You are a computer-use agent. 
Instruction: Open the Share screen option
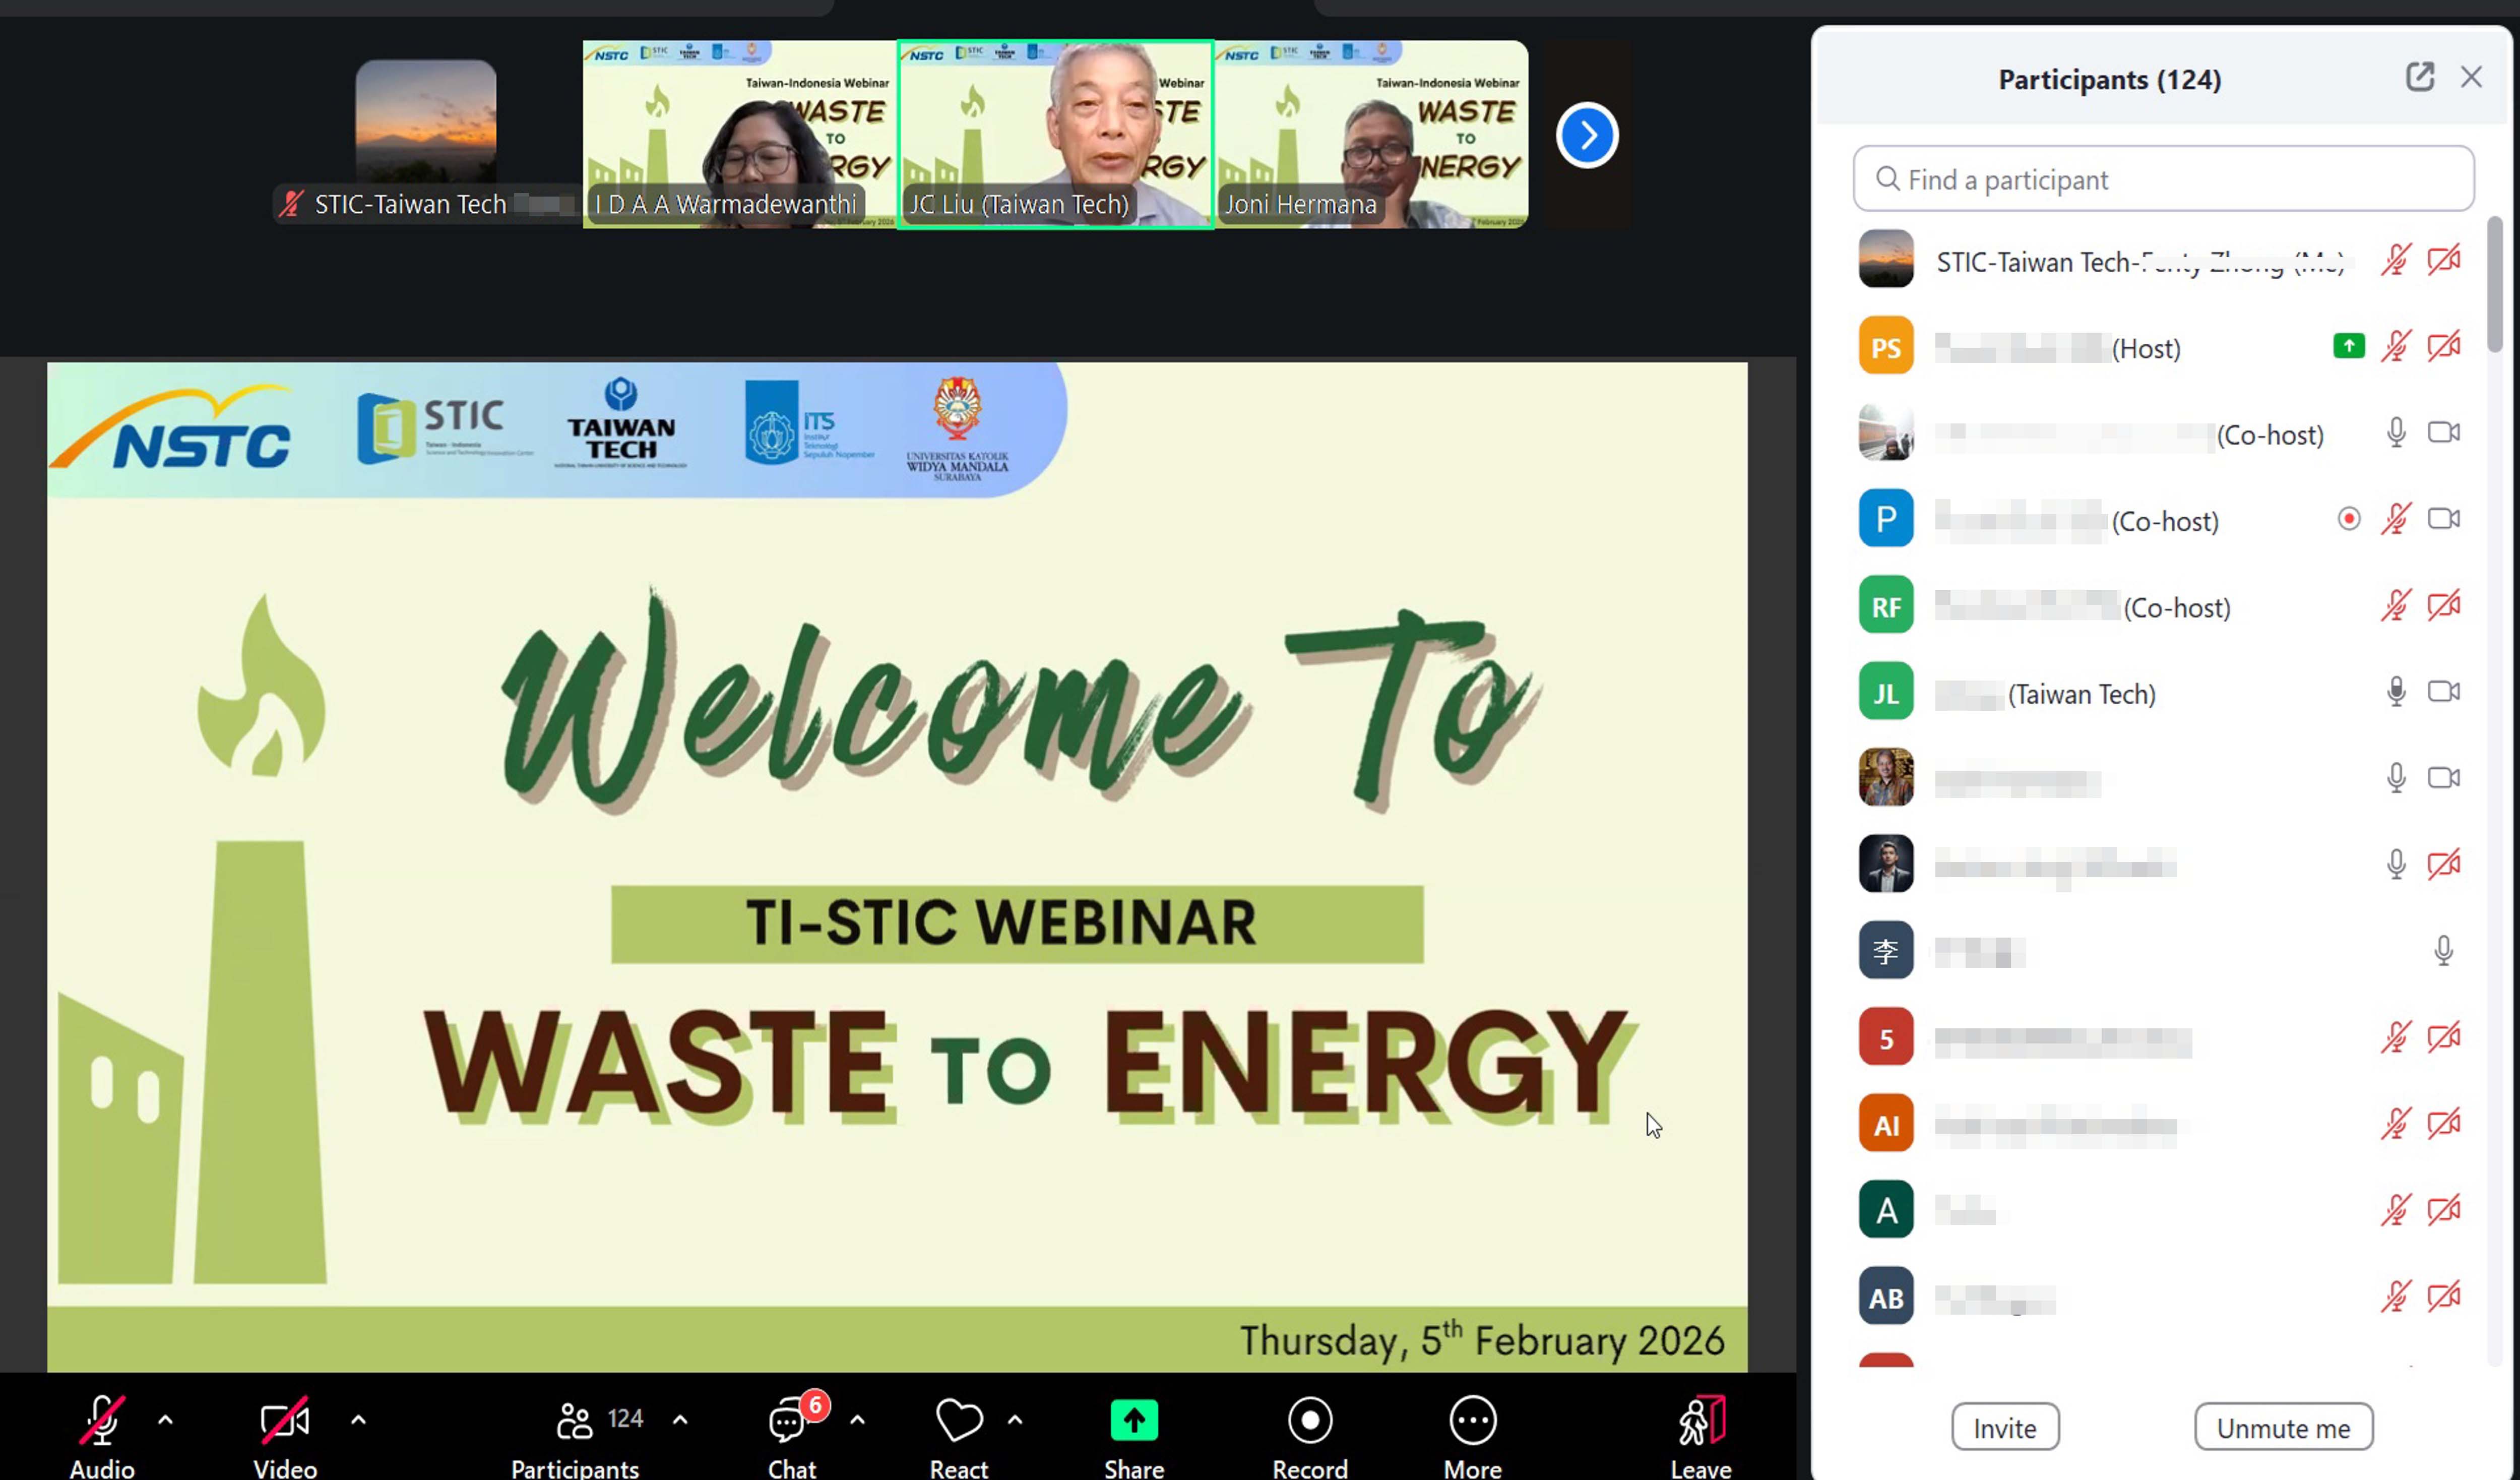pyautogui.click(x=1133, y=1420)
